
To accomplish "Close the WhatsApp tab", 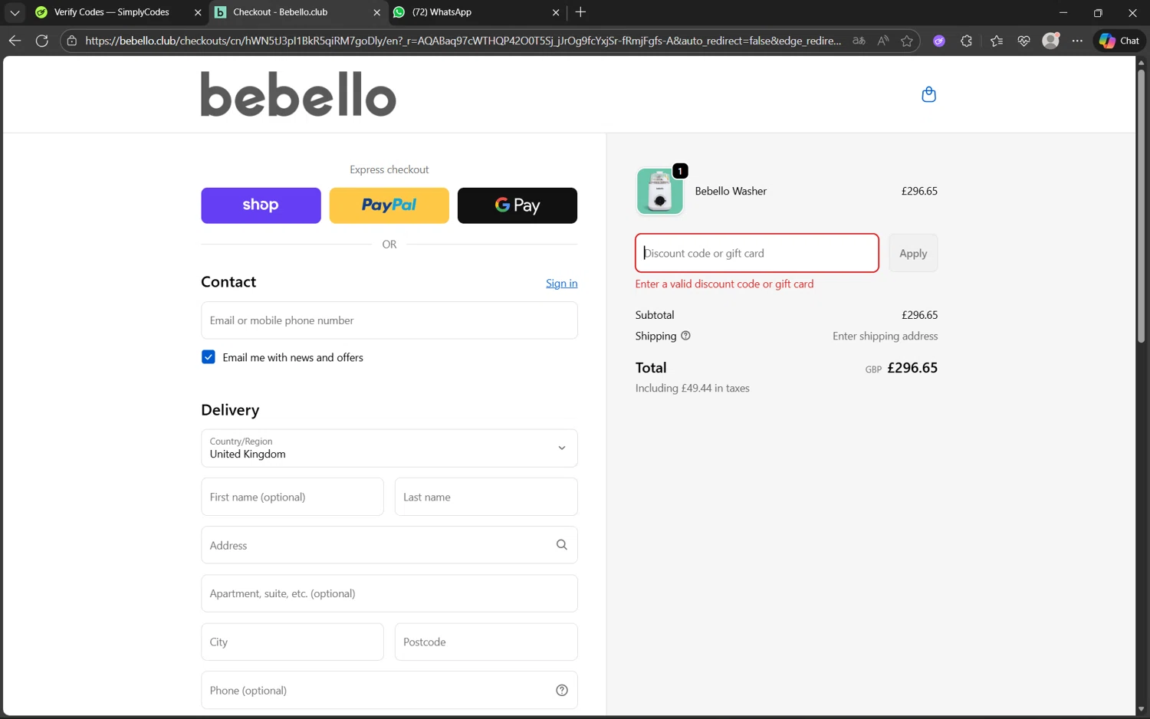I will (556, 12).
